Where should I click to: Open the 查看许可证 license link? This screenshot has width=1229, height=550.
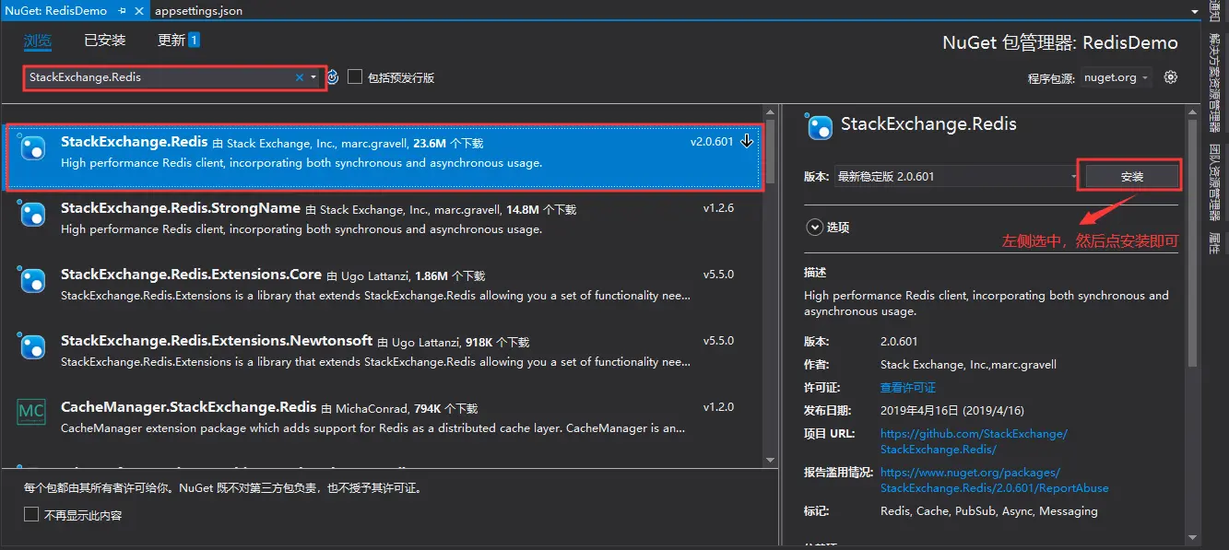pyautogui.click(x=908, y=388)
